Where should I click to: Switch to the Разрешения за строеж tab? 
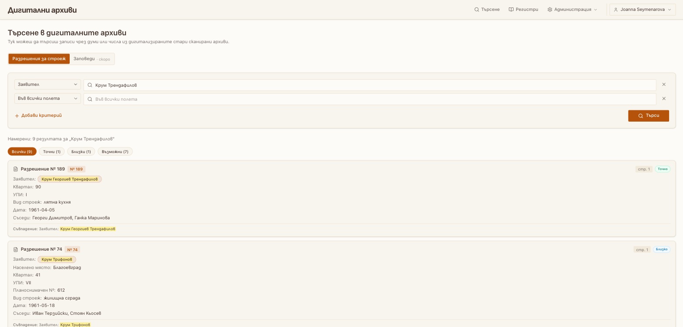click(39, 59)
